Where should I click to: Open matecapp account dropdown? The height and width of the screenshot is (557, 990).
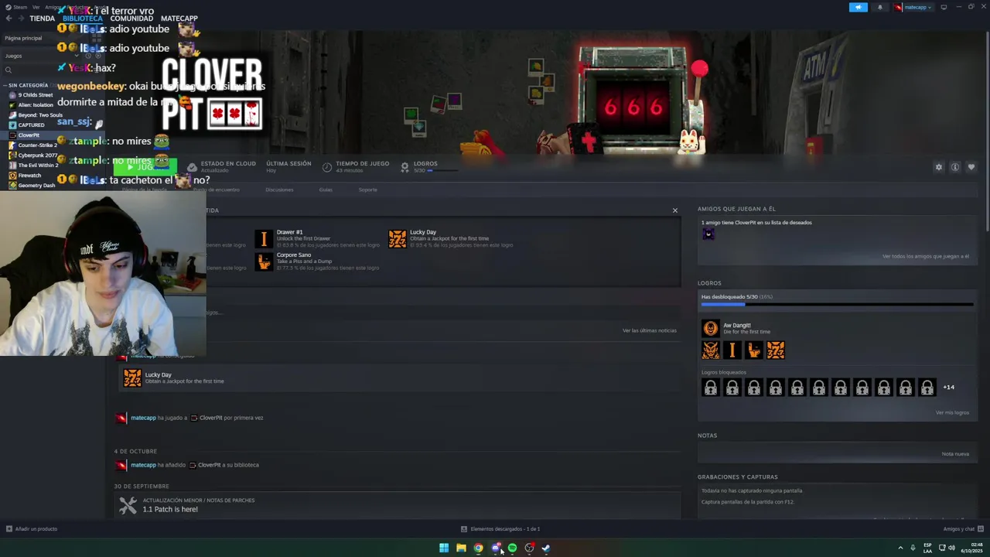pyautogui.click(x=913, y=7)
